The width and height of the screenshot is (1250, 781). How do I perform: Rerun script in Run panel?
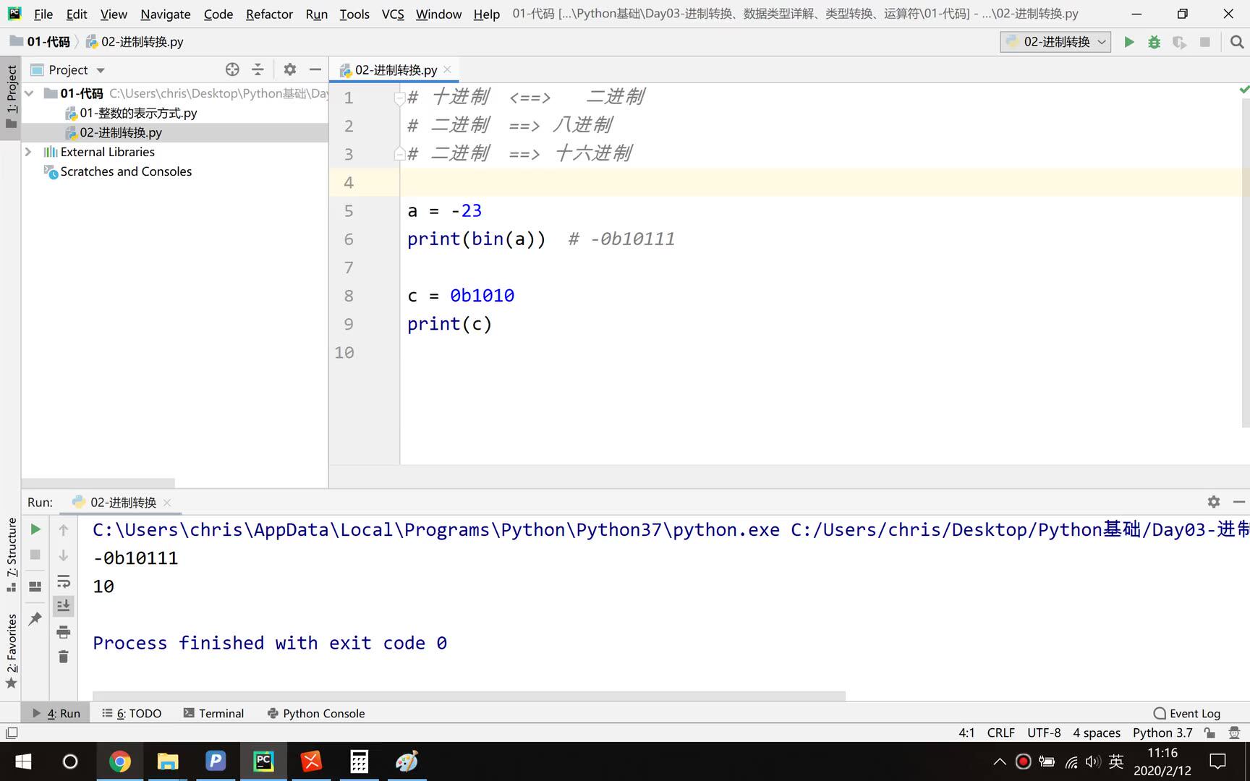35,529
